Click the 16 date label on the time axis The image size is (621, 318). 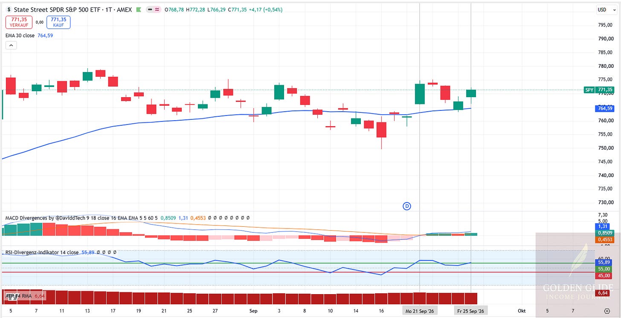(x=381, y=311)
